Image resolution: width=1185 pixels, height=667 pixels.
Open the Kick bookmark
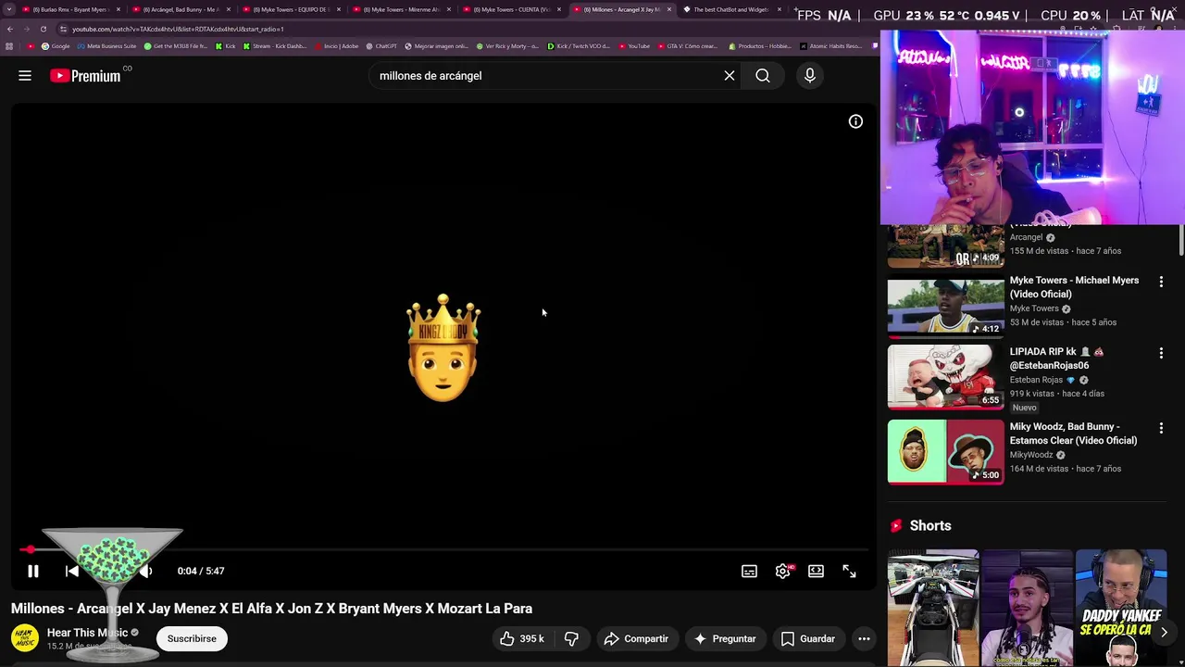click(x=226, y=46)
